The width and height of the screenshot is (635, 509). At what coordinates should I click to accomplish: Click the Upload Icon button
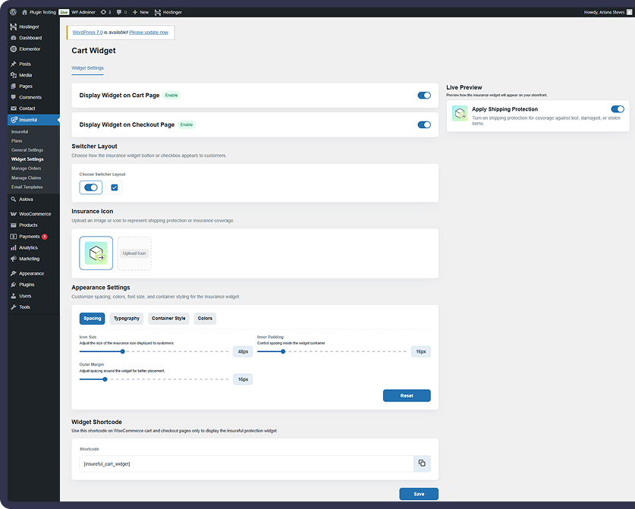(134, 253)
